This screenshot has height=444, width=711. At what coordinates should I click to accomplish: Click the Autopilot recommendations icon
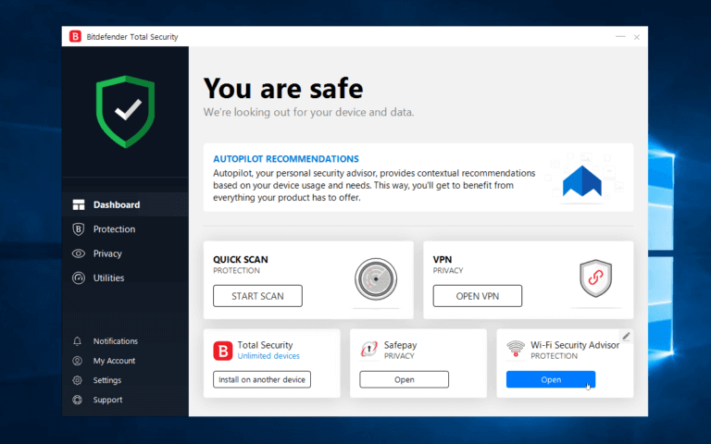click(x=582, y=179)
